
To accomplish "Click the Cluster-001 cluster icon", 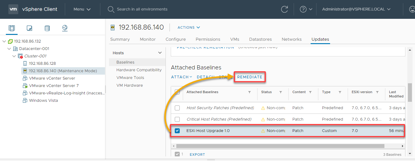I will click(20, 56).
